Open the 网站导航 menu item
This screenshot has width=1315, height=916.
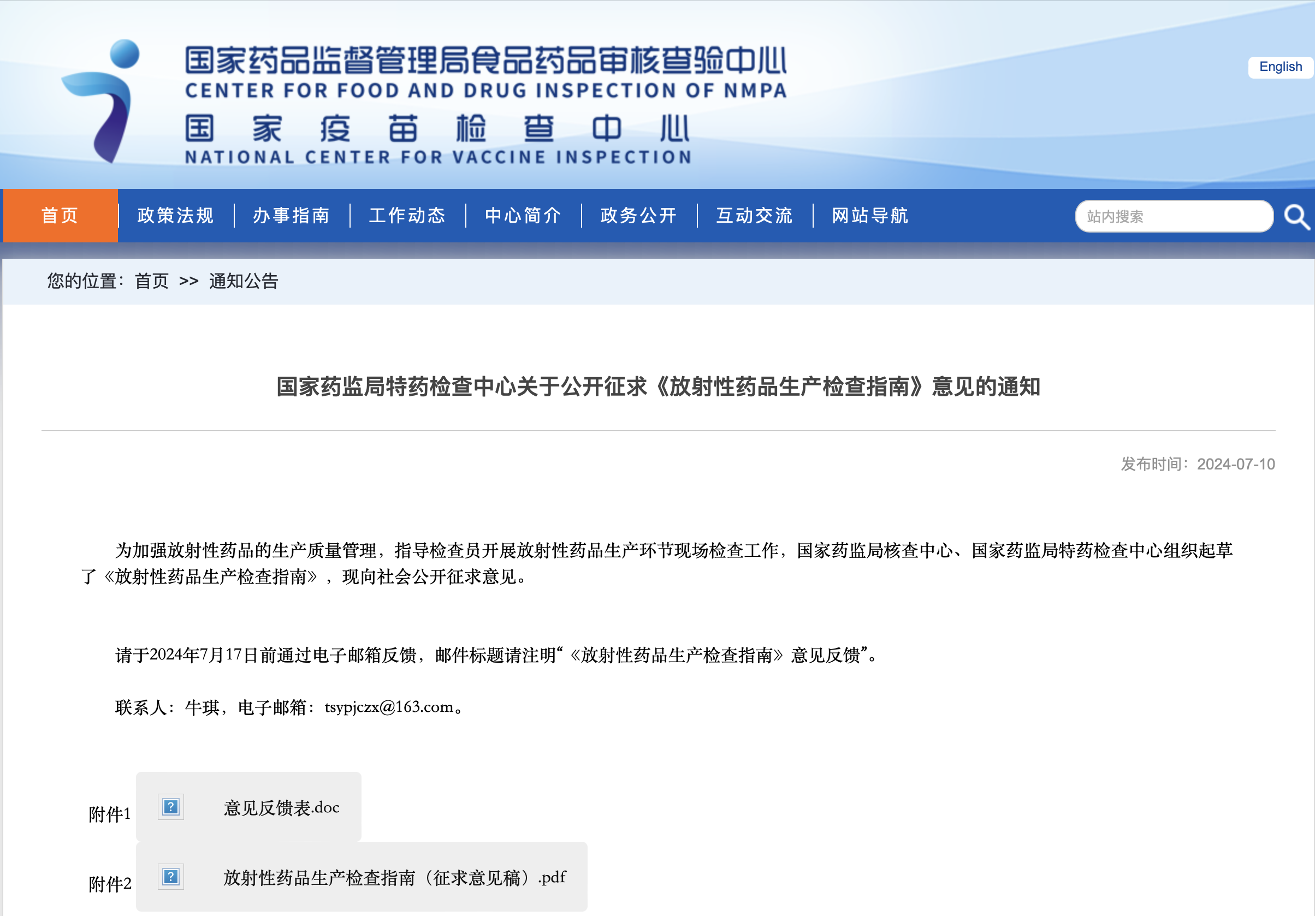[870, 216]
